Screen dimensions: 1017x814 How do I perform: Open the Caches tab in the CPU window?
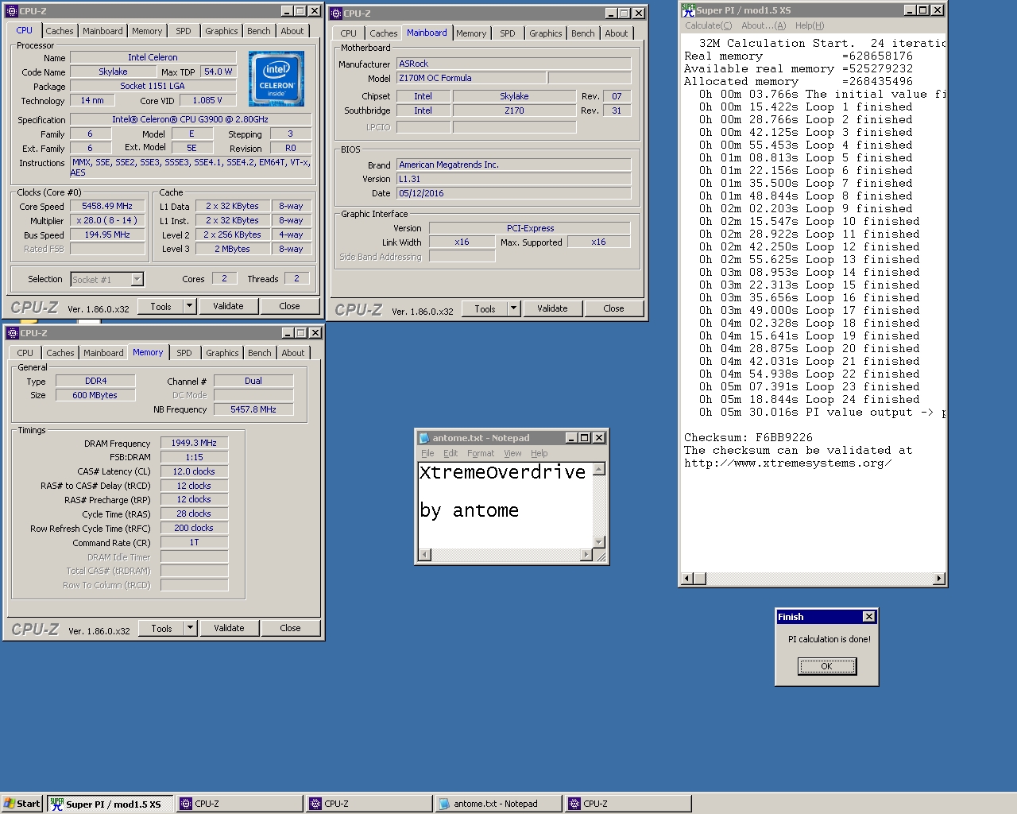pos(60,31)
